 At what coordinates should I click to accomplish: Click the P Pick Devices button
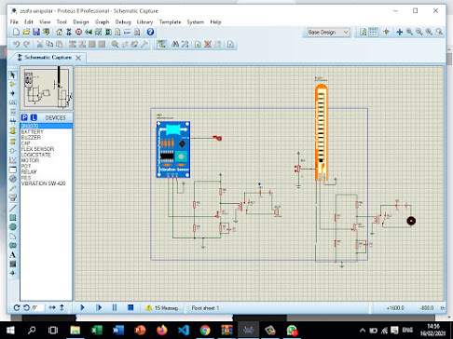click(24, 117)
